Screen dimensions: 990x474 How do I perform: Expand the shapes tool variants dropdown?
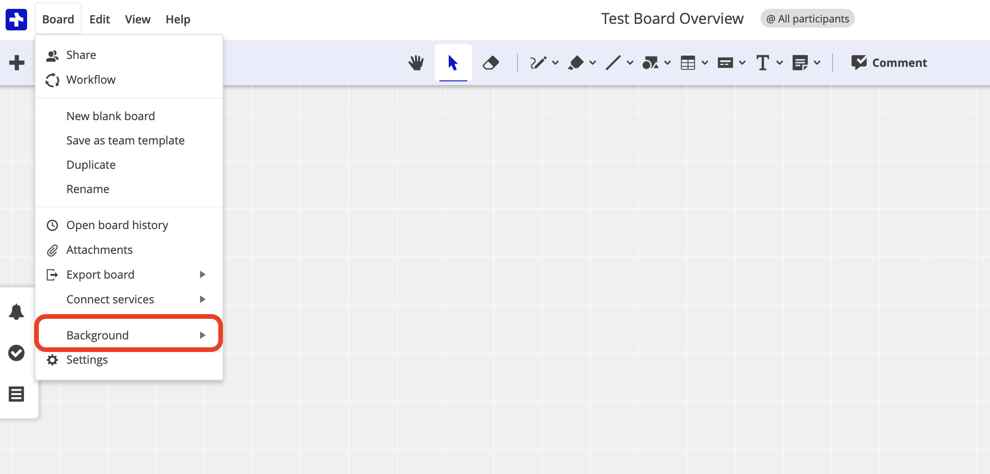667,62
